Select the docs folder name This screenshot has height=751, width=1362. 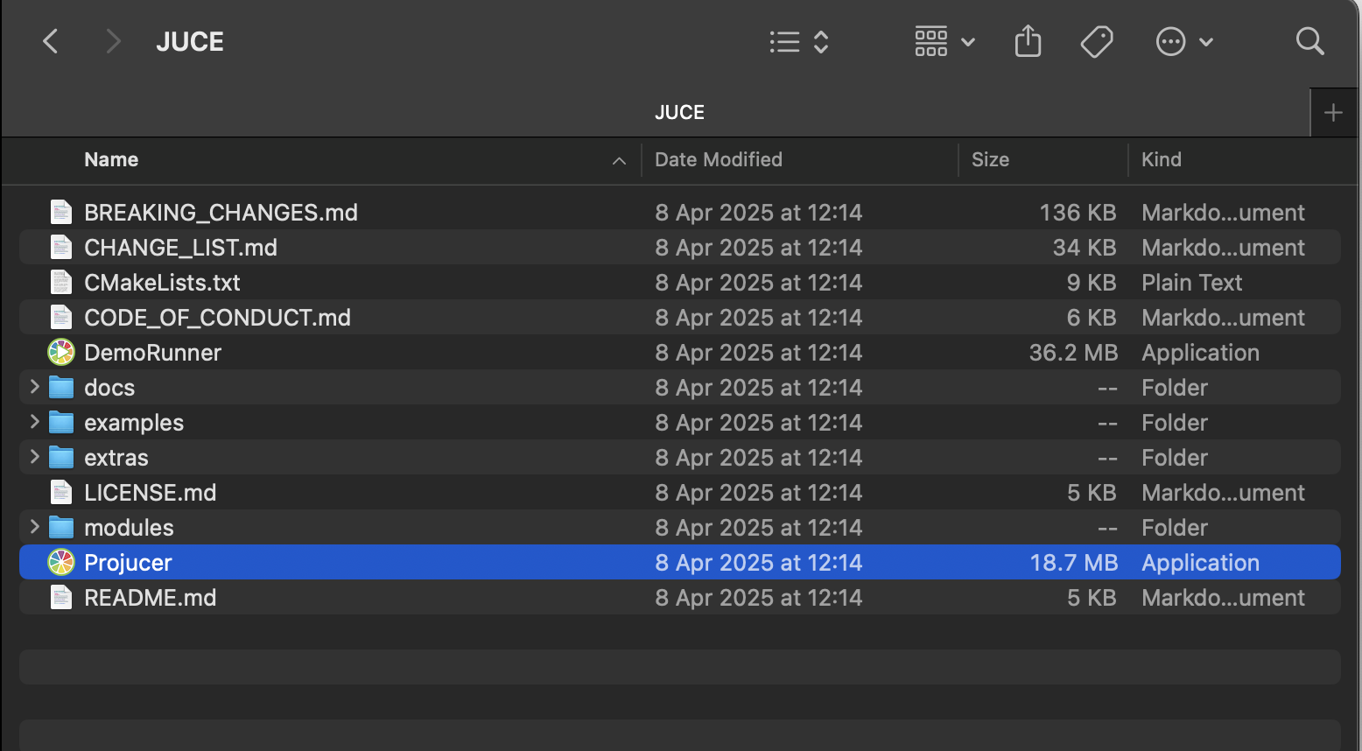(109, 388)
